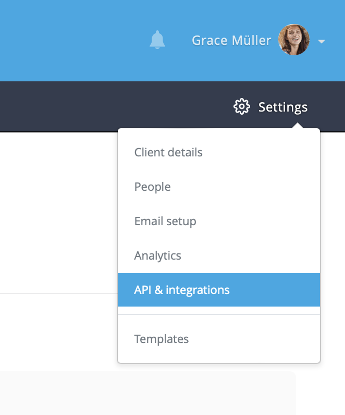Toggle the Settings menu label

pyautogui.click(x=283, y=107)
